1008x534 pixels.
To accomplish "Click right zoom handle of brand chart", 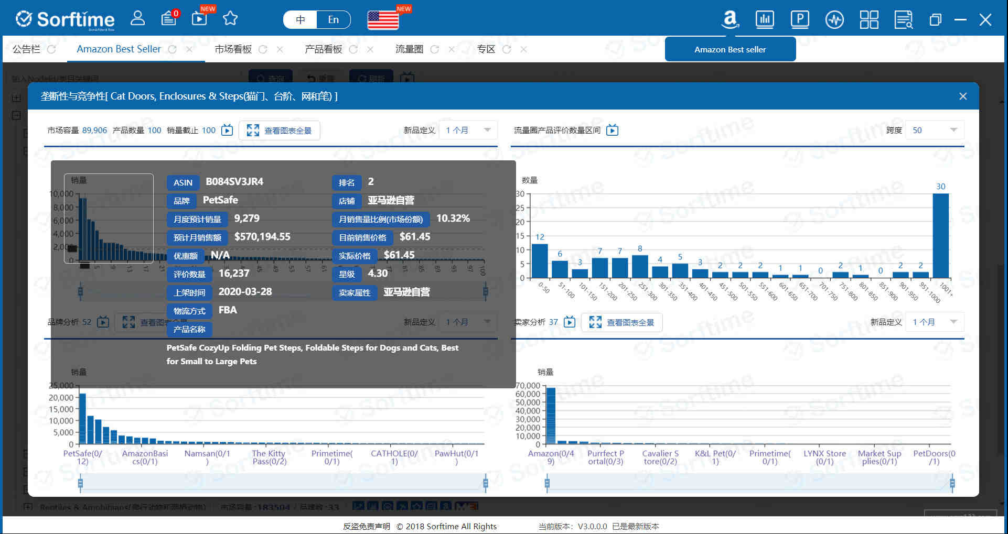I will [486, 483].
